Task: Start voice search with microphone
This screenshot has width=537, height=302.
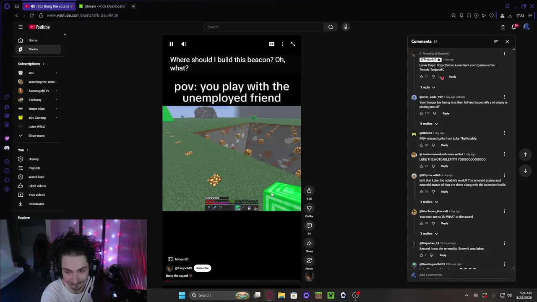Action: (346, 27)
